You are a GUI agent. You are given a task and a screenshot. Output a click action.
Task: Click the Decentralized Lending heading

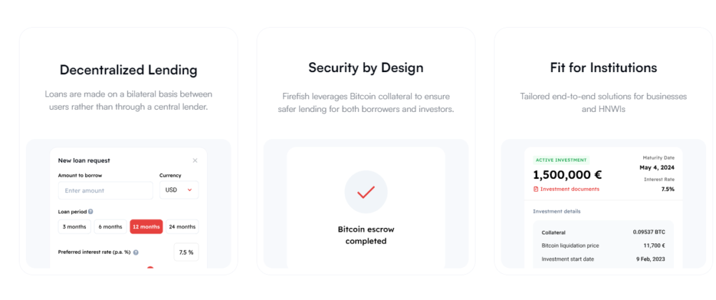coord(129,70)
